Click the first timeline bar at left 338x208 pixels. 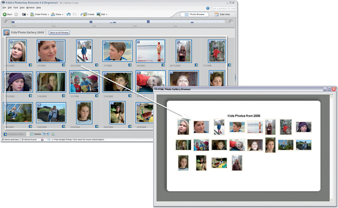pos(13,22)
